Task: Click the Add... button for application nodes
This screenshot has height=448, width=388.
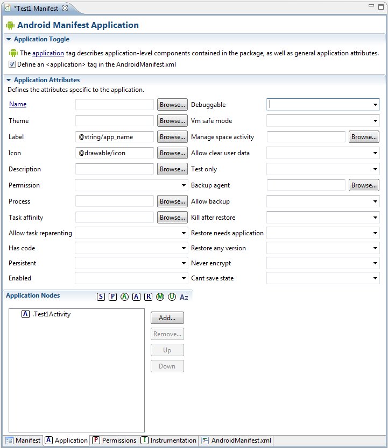Action: click(x=167, y=317)
